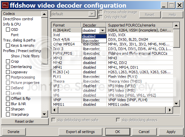The width and height of the screenshot is (185, 137).
Task: Check skip deblocking when safe
Action: [53, 120]
